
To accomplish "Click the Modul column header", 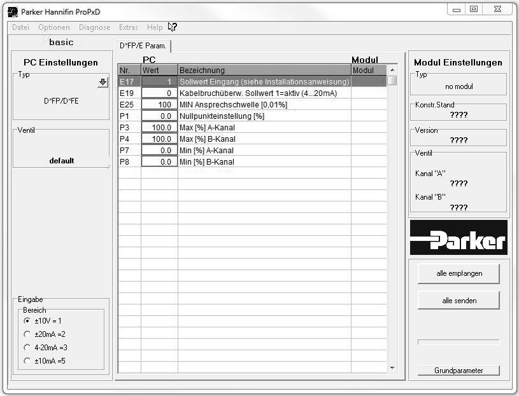I will [x=369, y=70].
